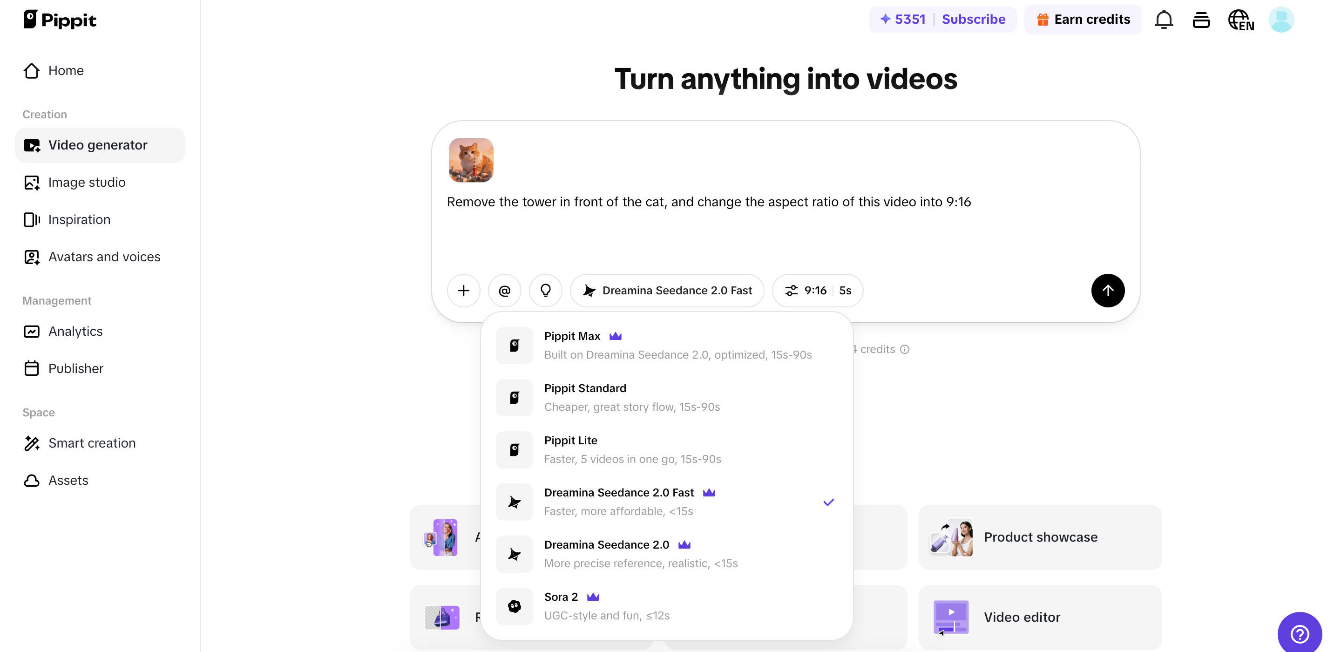This screenshot has height=652, width=1341.
Task: Click the generate arrow button
Action: (x=1108, y=291)
